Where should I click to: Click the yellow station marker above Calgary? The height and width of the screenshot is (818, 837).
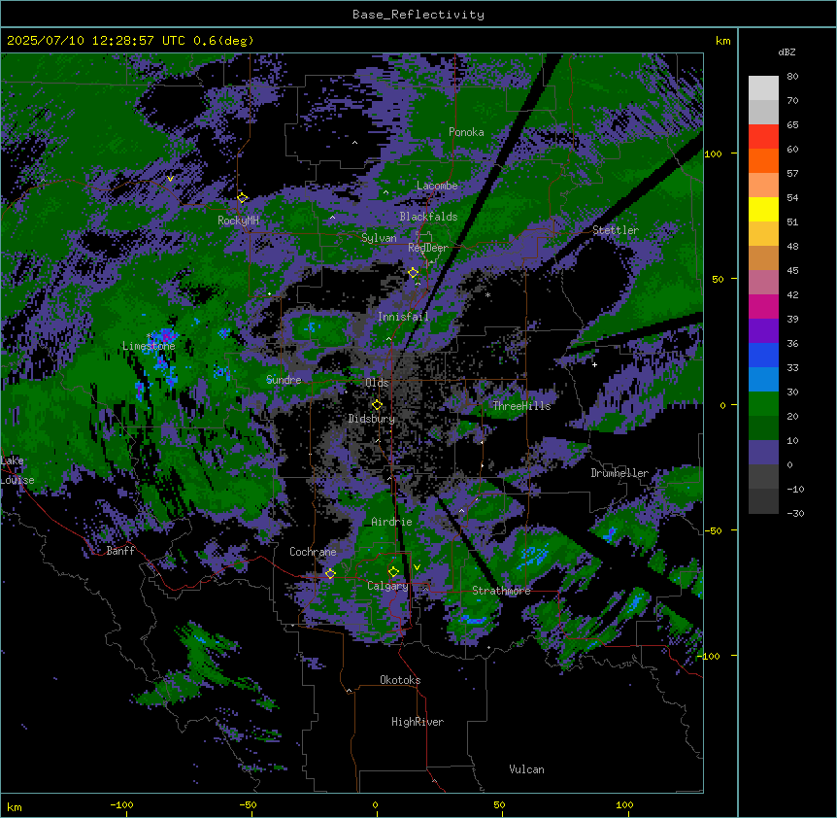(393, 572)
